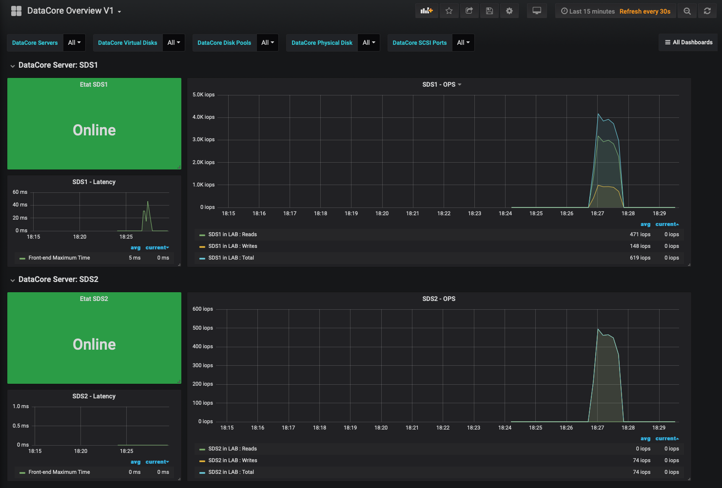Open DataCore Disk Pools dropdown
Viewport: 722px width, 488px height.
tap(268, 43)
